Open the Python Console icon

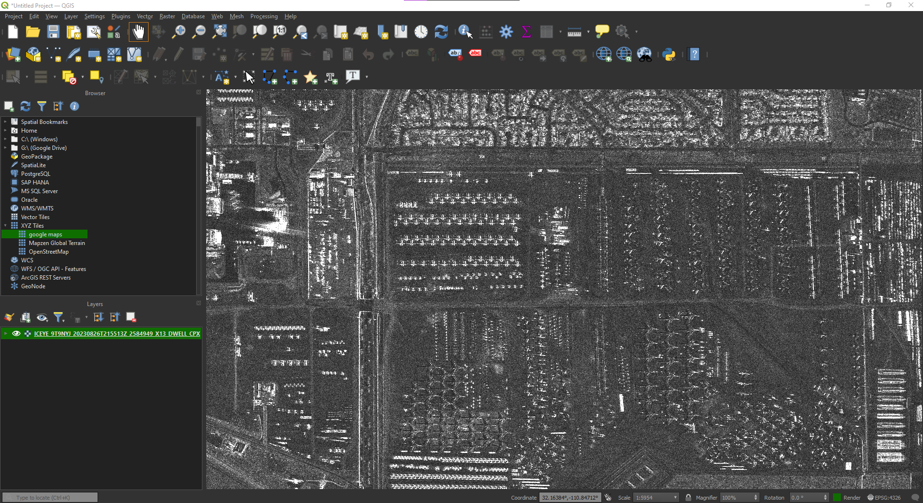tap(669, 54)
